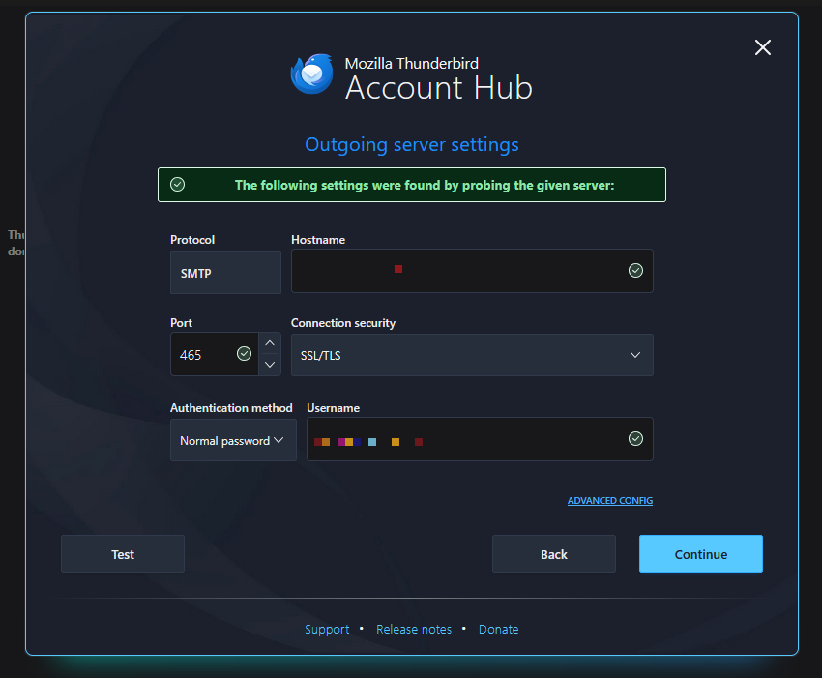Open the Connection security SSL/TLS dropdown
The height and width of the screenshot is (678, 822).
tap(472, 355)
